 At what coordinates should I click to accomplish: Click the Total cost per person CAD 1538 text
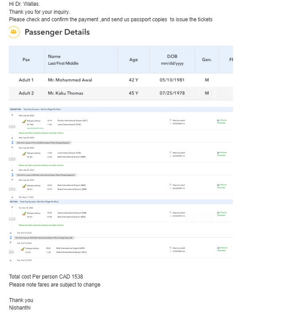46,277
